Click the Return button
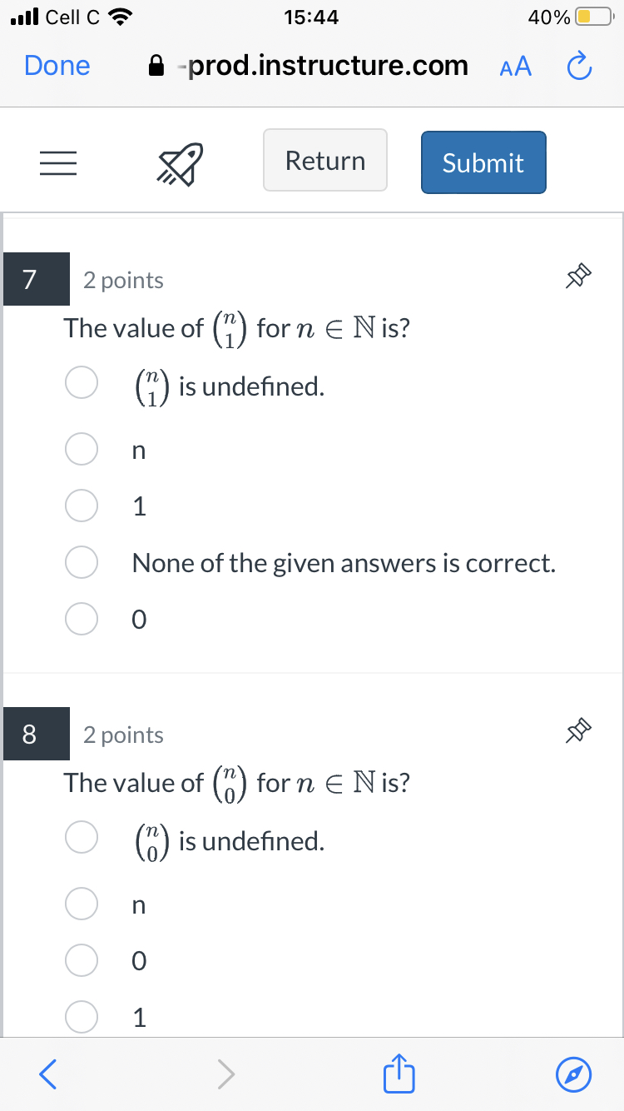624x1111 pixels. (324, 160)
